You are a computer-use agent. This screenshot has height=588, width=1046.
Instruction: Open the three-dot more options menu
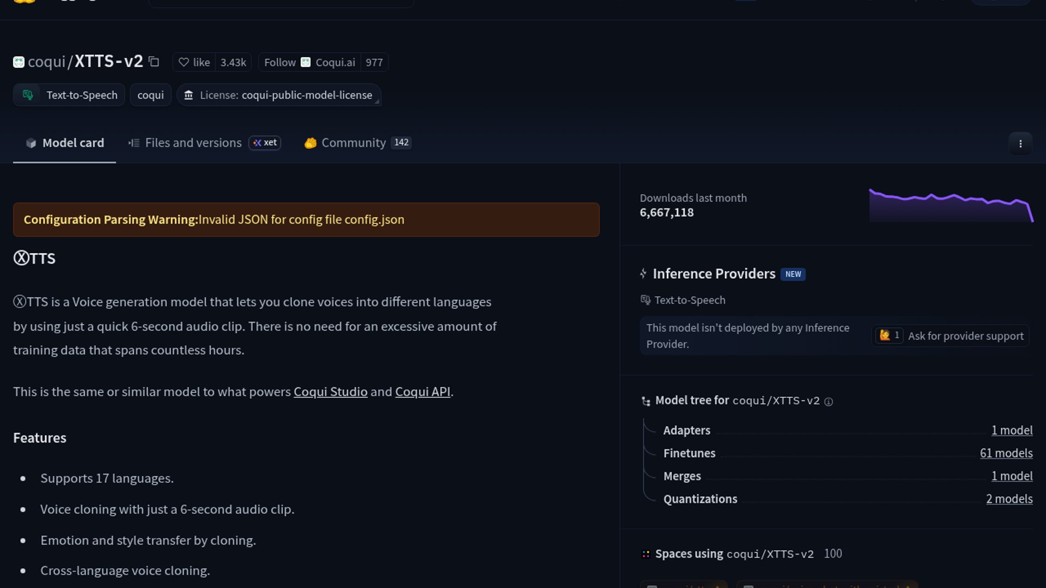[x=1020, y=144]
